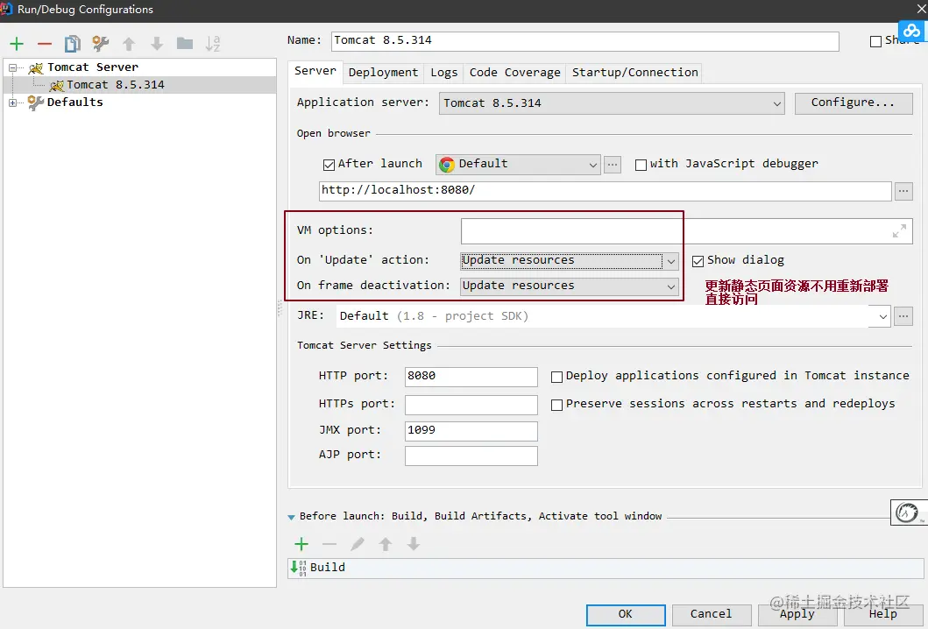Open the JRE dropdown
The width and height of the screenshot is (928, 629).
click(x=613, y=316)
